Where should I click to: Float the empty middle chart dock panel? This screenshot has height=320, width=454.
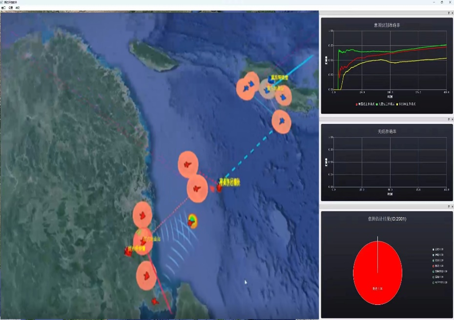[x=448, y=119]
